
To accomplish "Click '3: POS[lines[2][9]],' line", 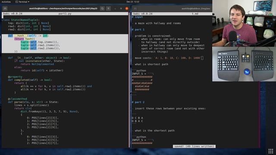I will [x=43, y=127].
